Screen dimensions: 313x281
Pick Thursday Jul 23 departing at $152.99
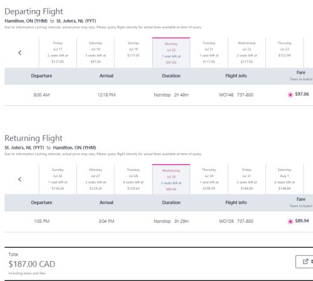pos(285,53)
